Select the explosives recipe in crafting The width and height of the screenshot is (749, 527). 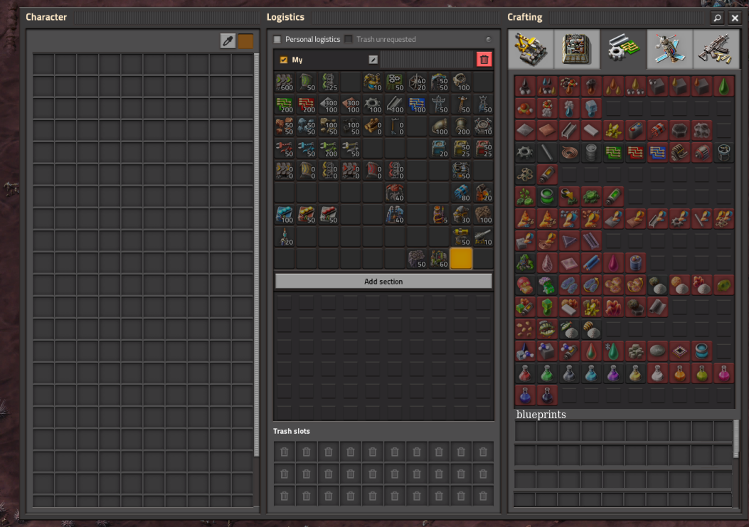pyautogui.click(x=657, y=130)
